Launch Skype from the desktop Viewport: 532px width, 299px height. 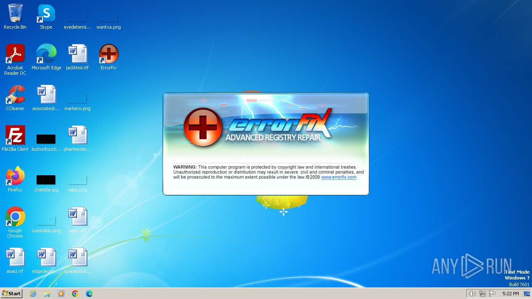46,17
